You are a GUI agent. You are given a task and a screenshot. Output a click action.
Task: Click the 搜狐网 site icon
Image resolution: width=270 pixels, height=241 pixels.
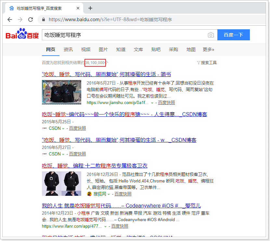click(89, 194)
